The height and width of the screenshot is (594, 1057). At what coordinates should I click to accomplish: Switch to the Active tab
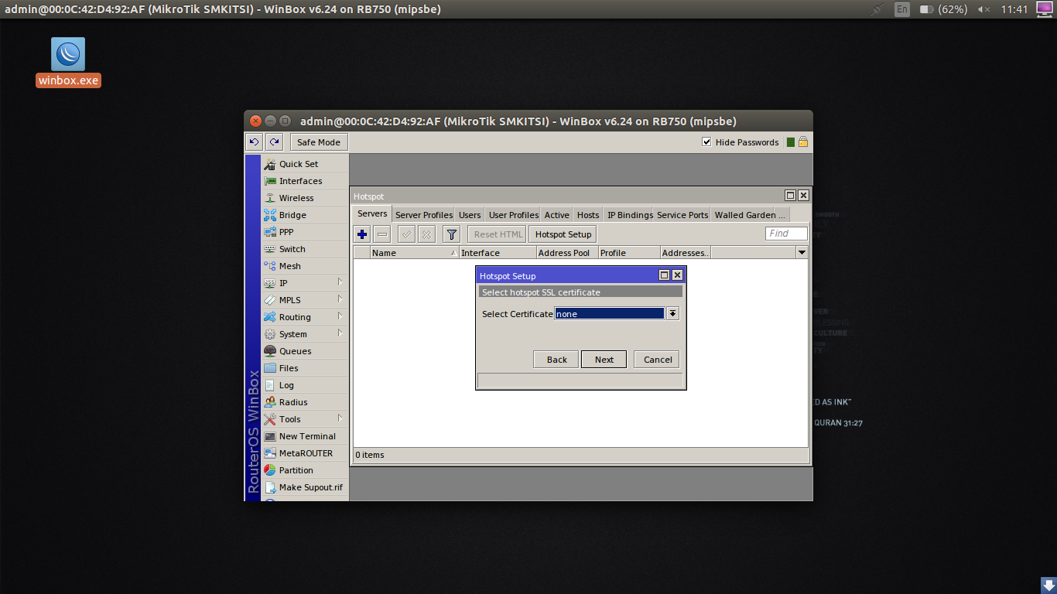click(x=556, y=215)
